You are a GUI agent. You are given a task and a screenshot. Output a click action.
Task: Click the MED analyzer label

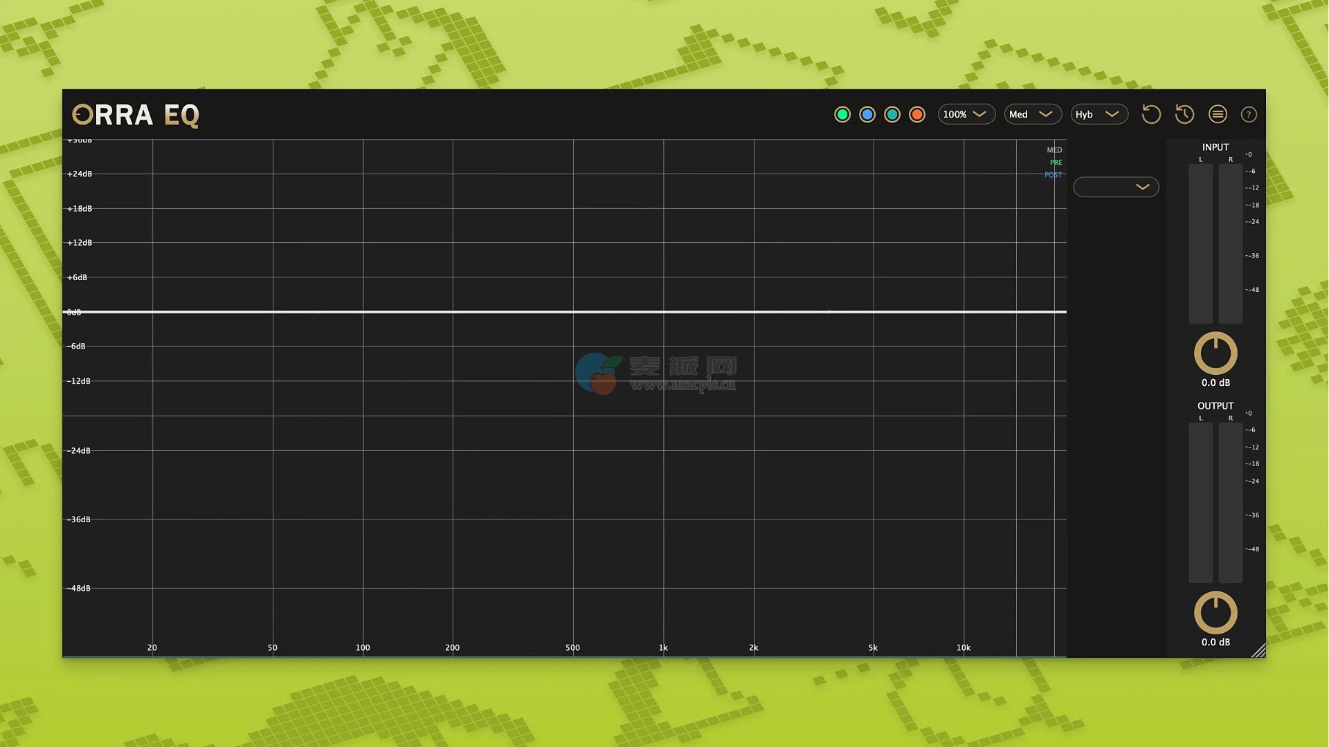[1054, 150]
